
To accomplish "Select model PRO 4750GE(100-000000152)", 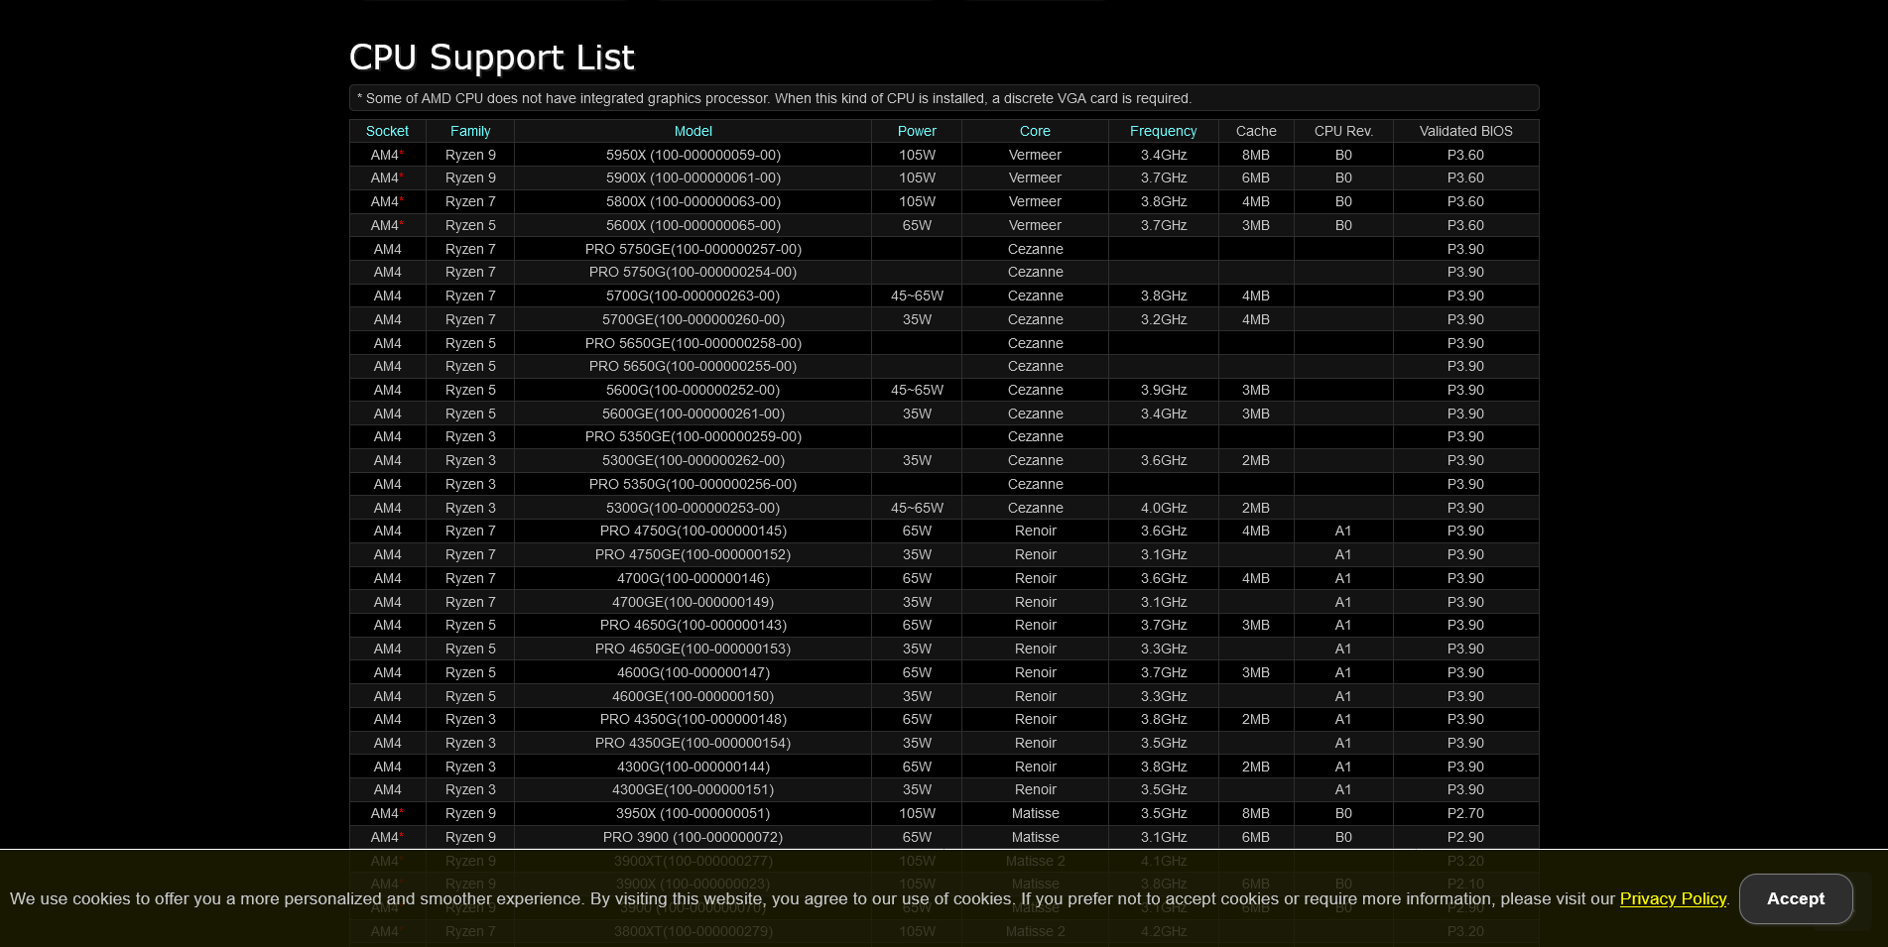I will [x=693, y=554].
